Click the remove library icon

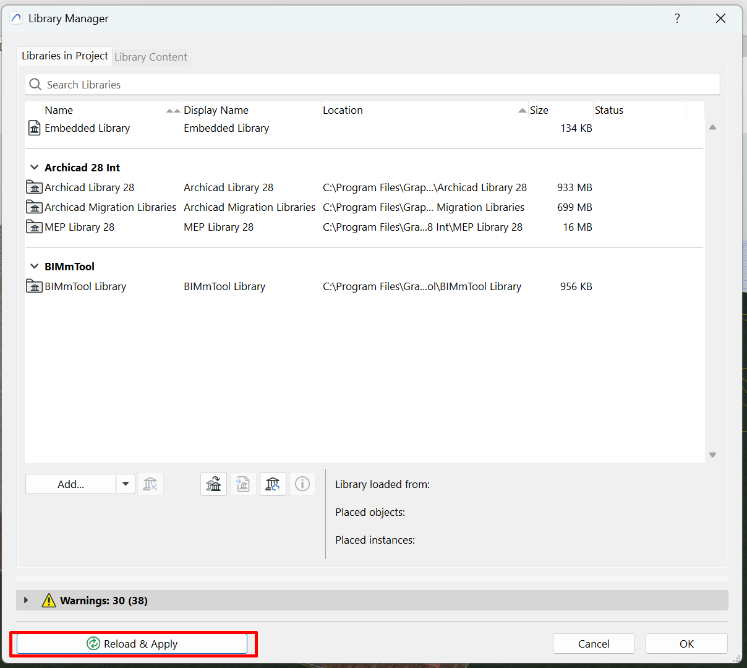[x=150, y=484]
